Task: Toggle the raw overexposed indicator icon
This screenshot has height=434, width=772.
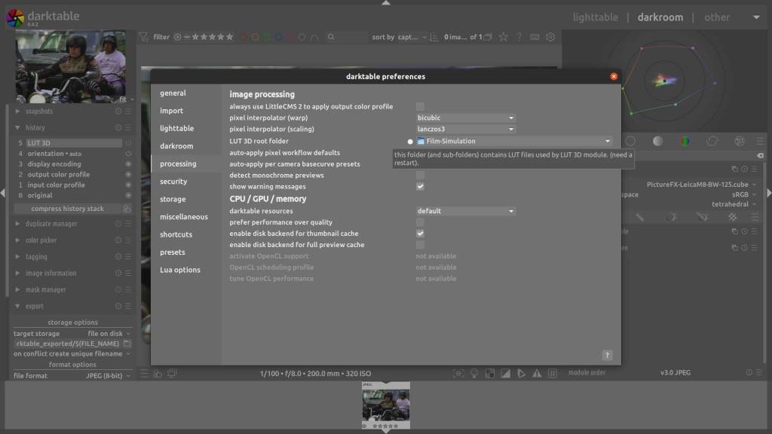Action: (x=490, y=374)
